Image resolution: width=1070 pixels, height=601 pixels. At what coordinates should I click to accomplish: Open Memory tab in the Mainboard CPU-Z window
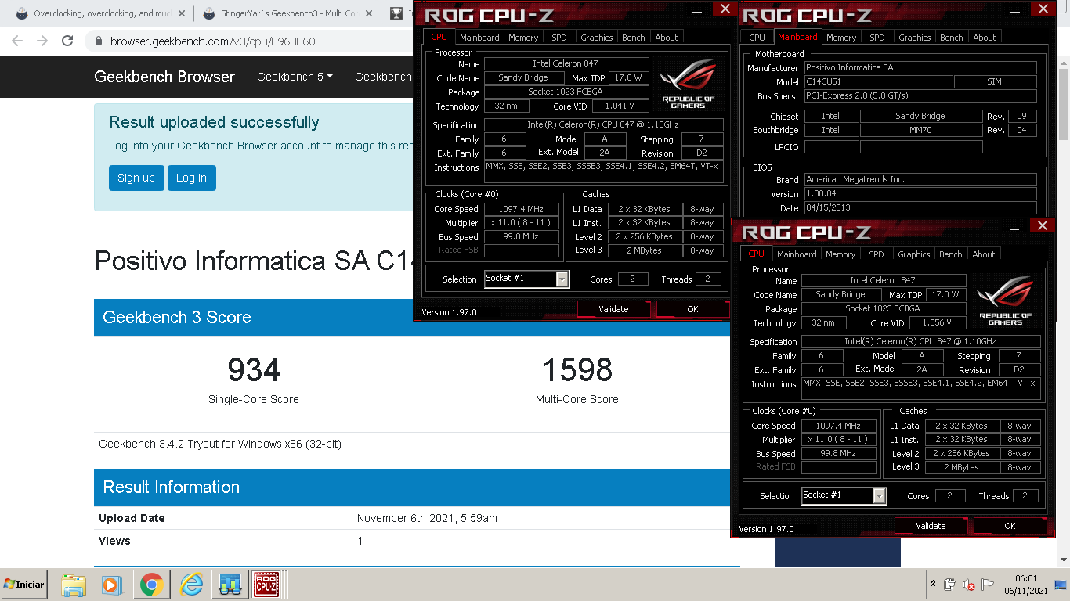841,38
